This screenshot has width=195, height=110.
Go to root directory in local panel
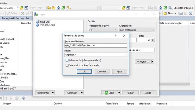pyautogui.click(x=54, y=8)
